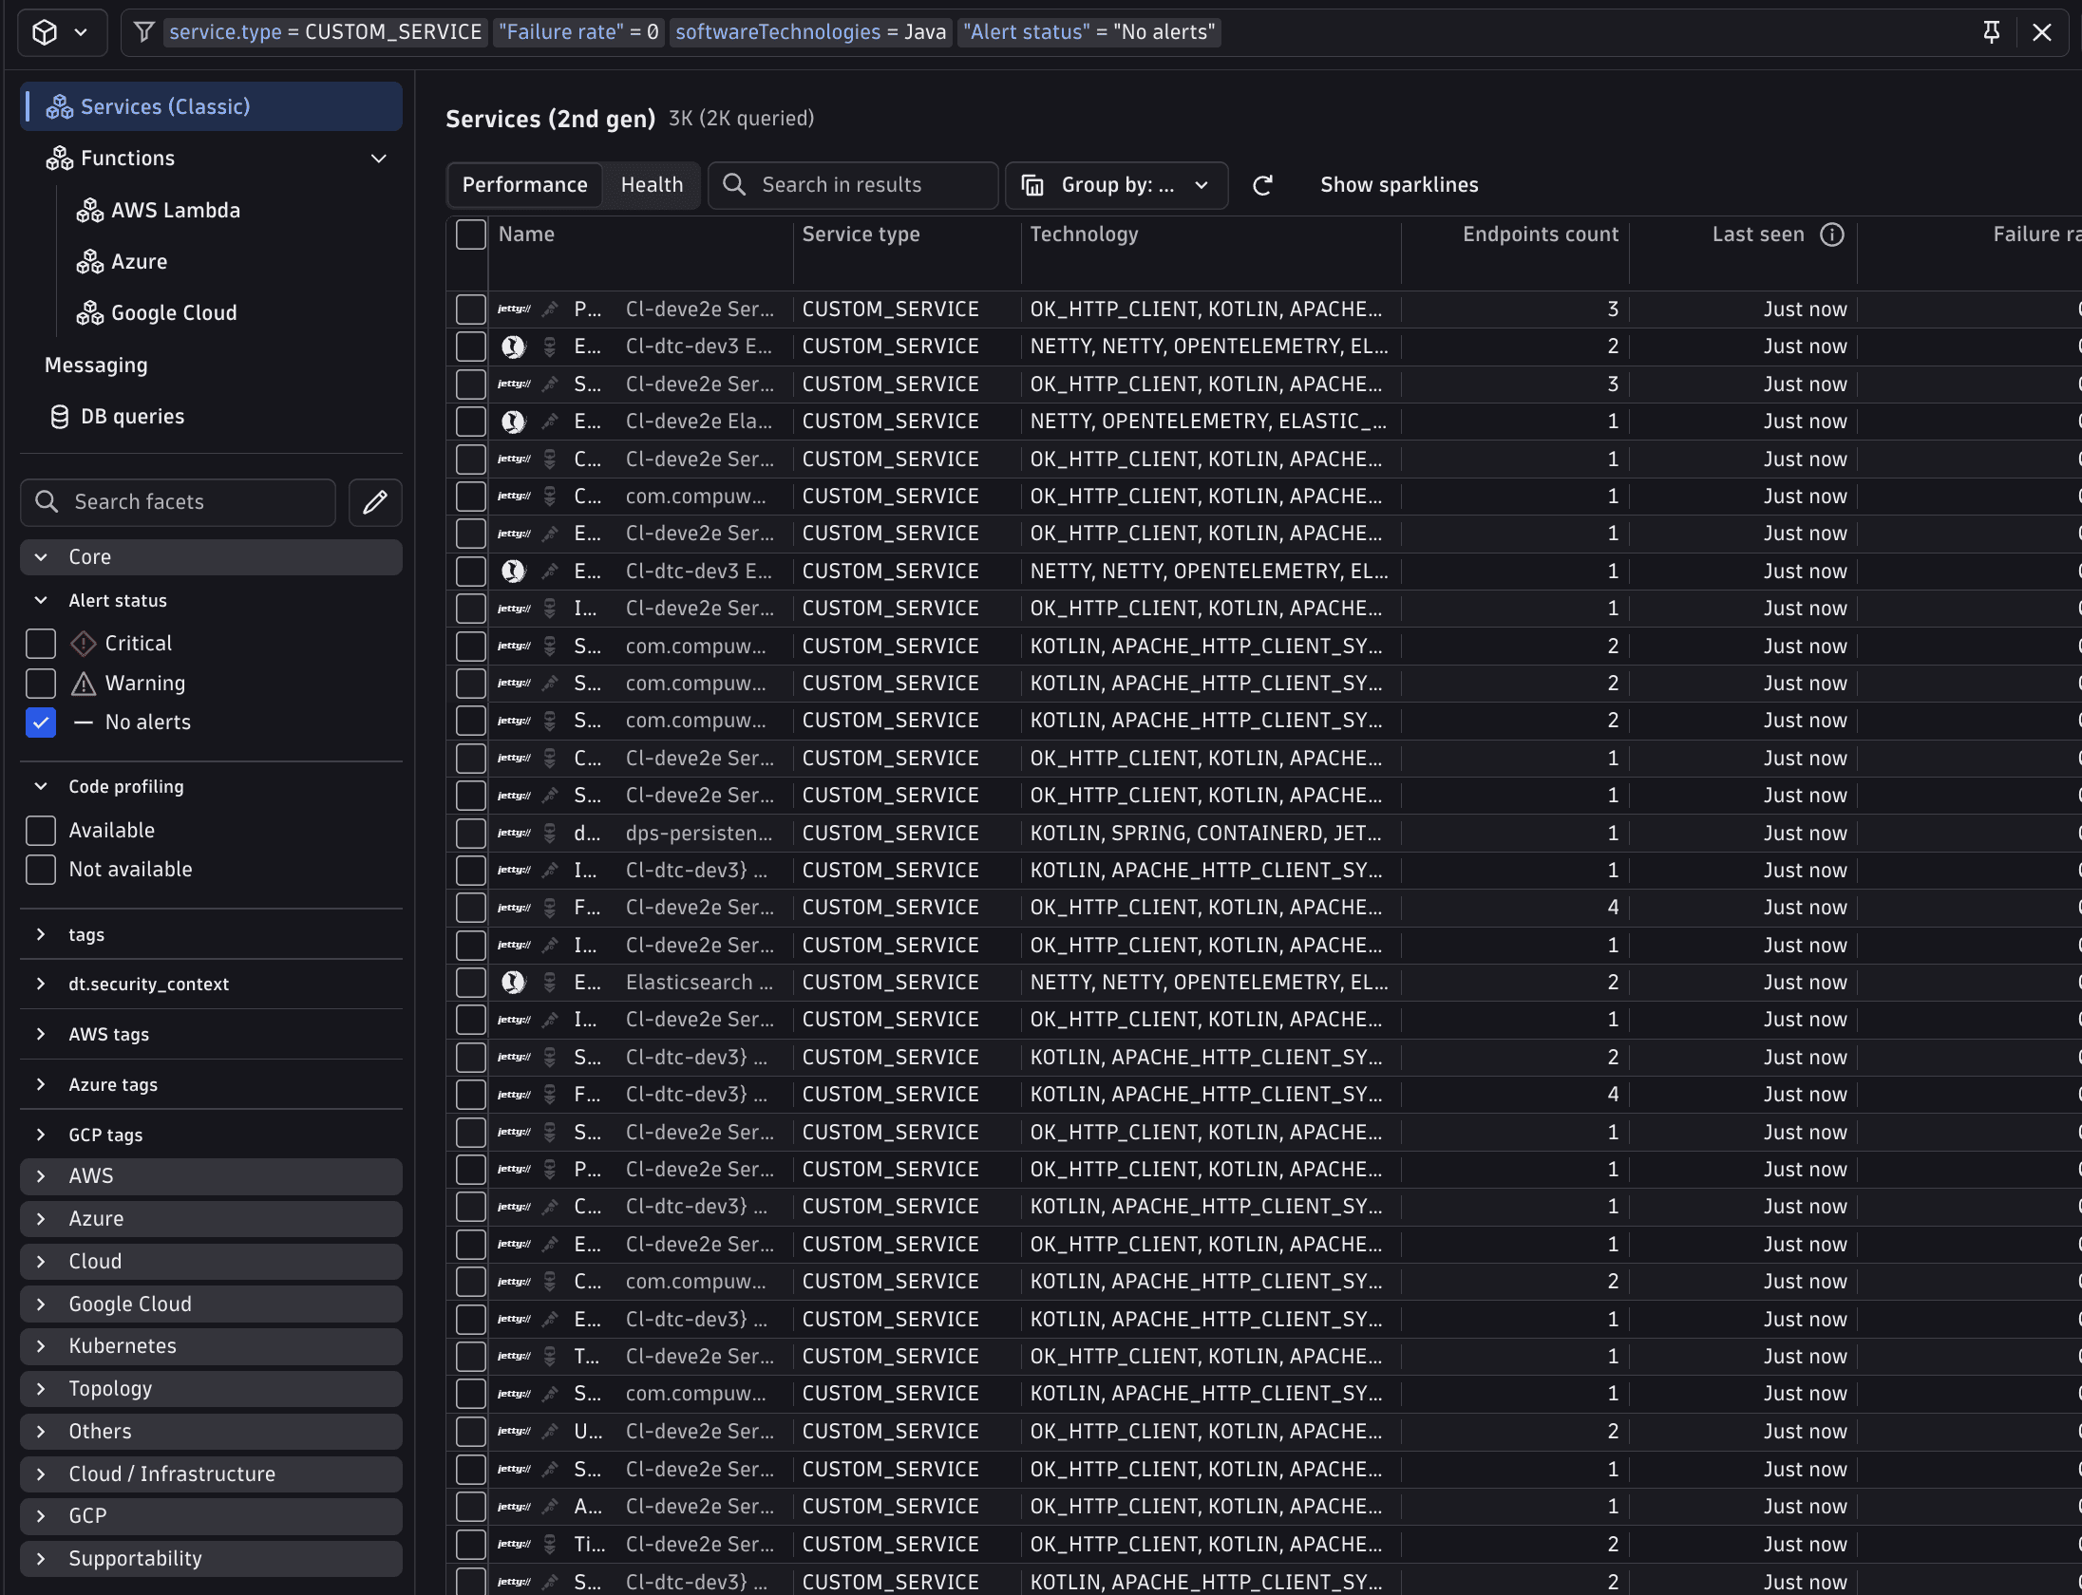This screenshot has height=1595, width=2082.
Task: Open DB queries in sidebar
Action: coord(132,417)
